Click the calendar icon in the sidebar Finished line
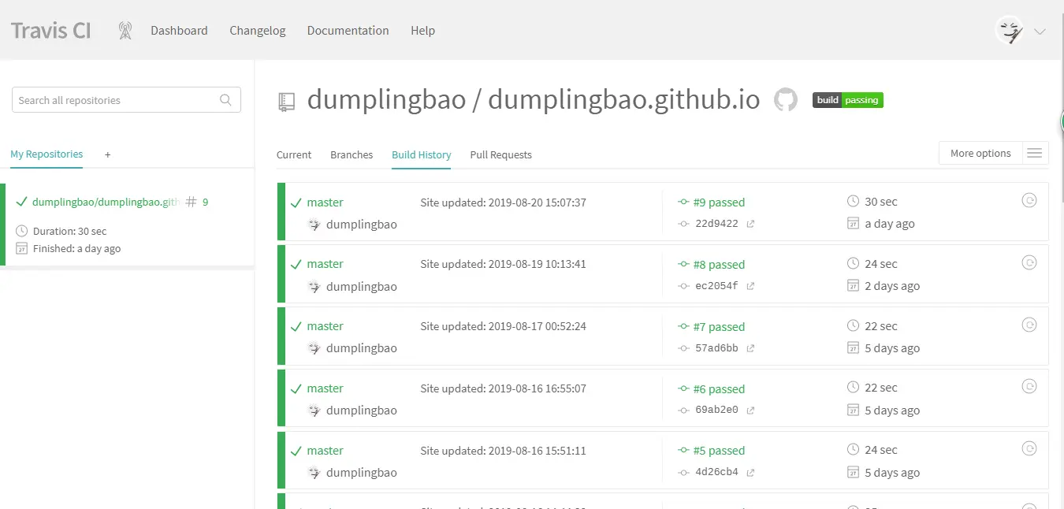 pyautogui.click(x=21, y=249)
